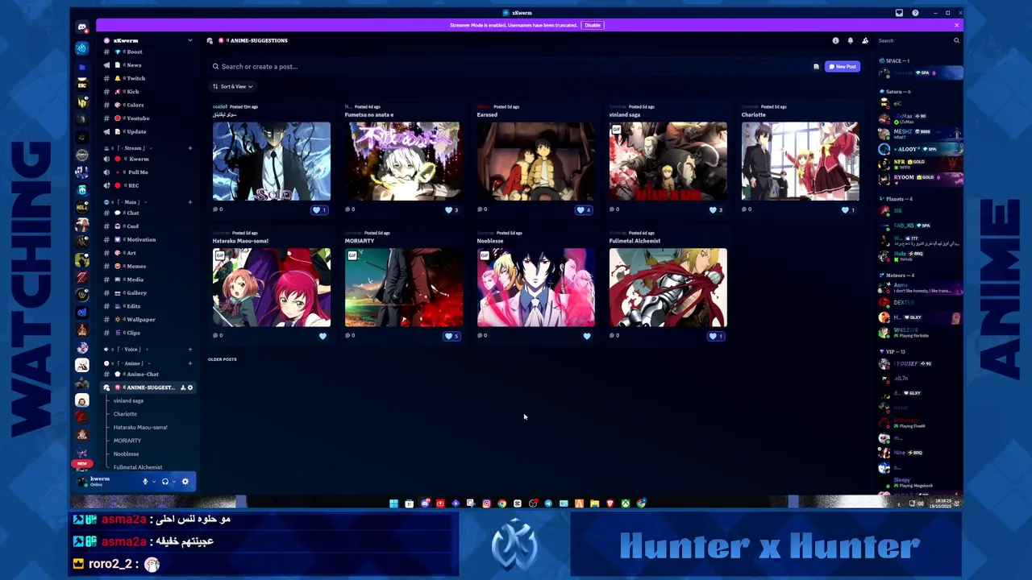Open the Clips channel
Viewport: 1032px width, 580px height.
pos(148,333)
